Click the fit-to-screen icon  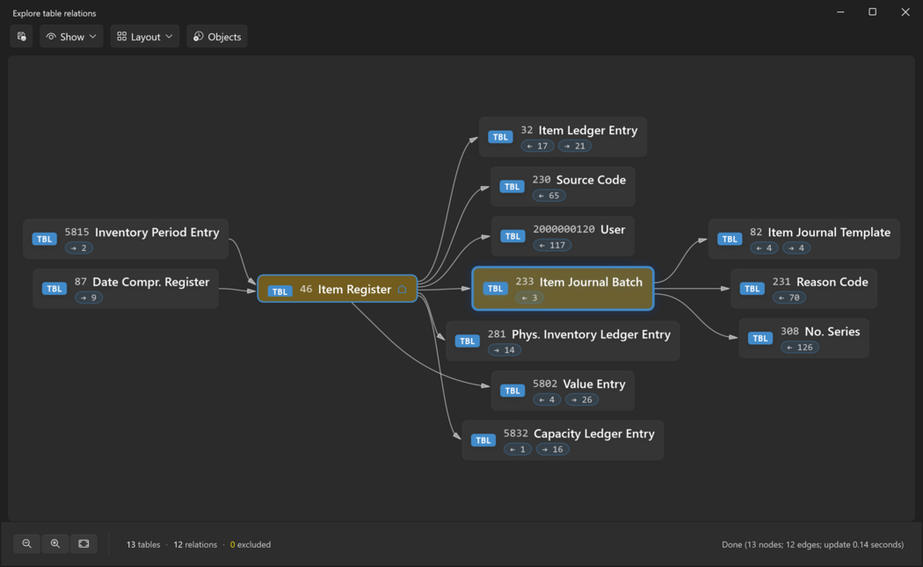pyautogui.click(x=84, y=544)
